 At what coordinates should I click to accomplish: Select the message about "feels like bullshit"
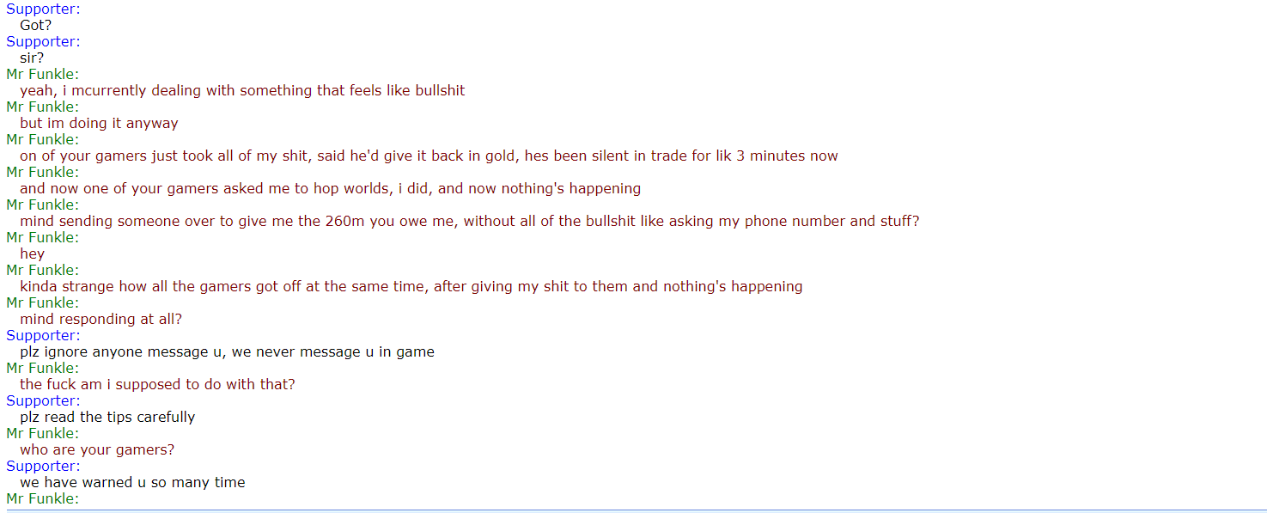(242, 90)
